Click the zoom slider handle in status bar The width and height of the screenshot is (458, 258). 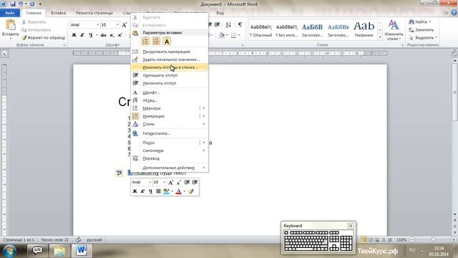[x=433, y=239]
